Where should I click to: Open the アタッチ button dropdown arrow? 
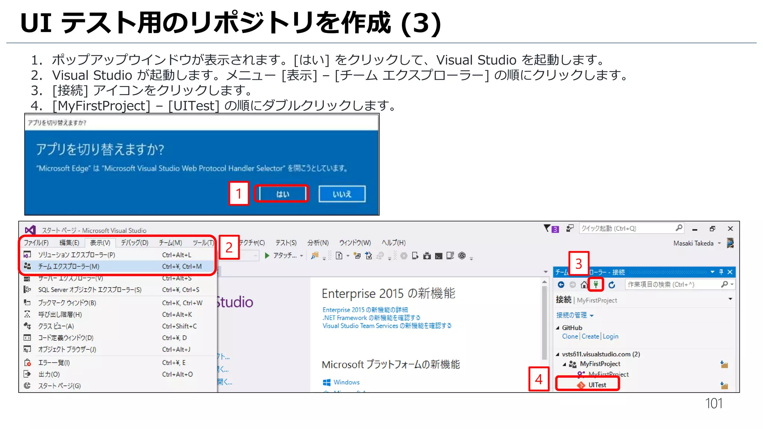tap(301, 256)
